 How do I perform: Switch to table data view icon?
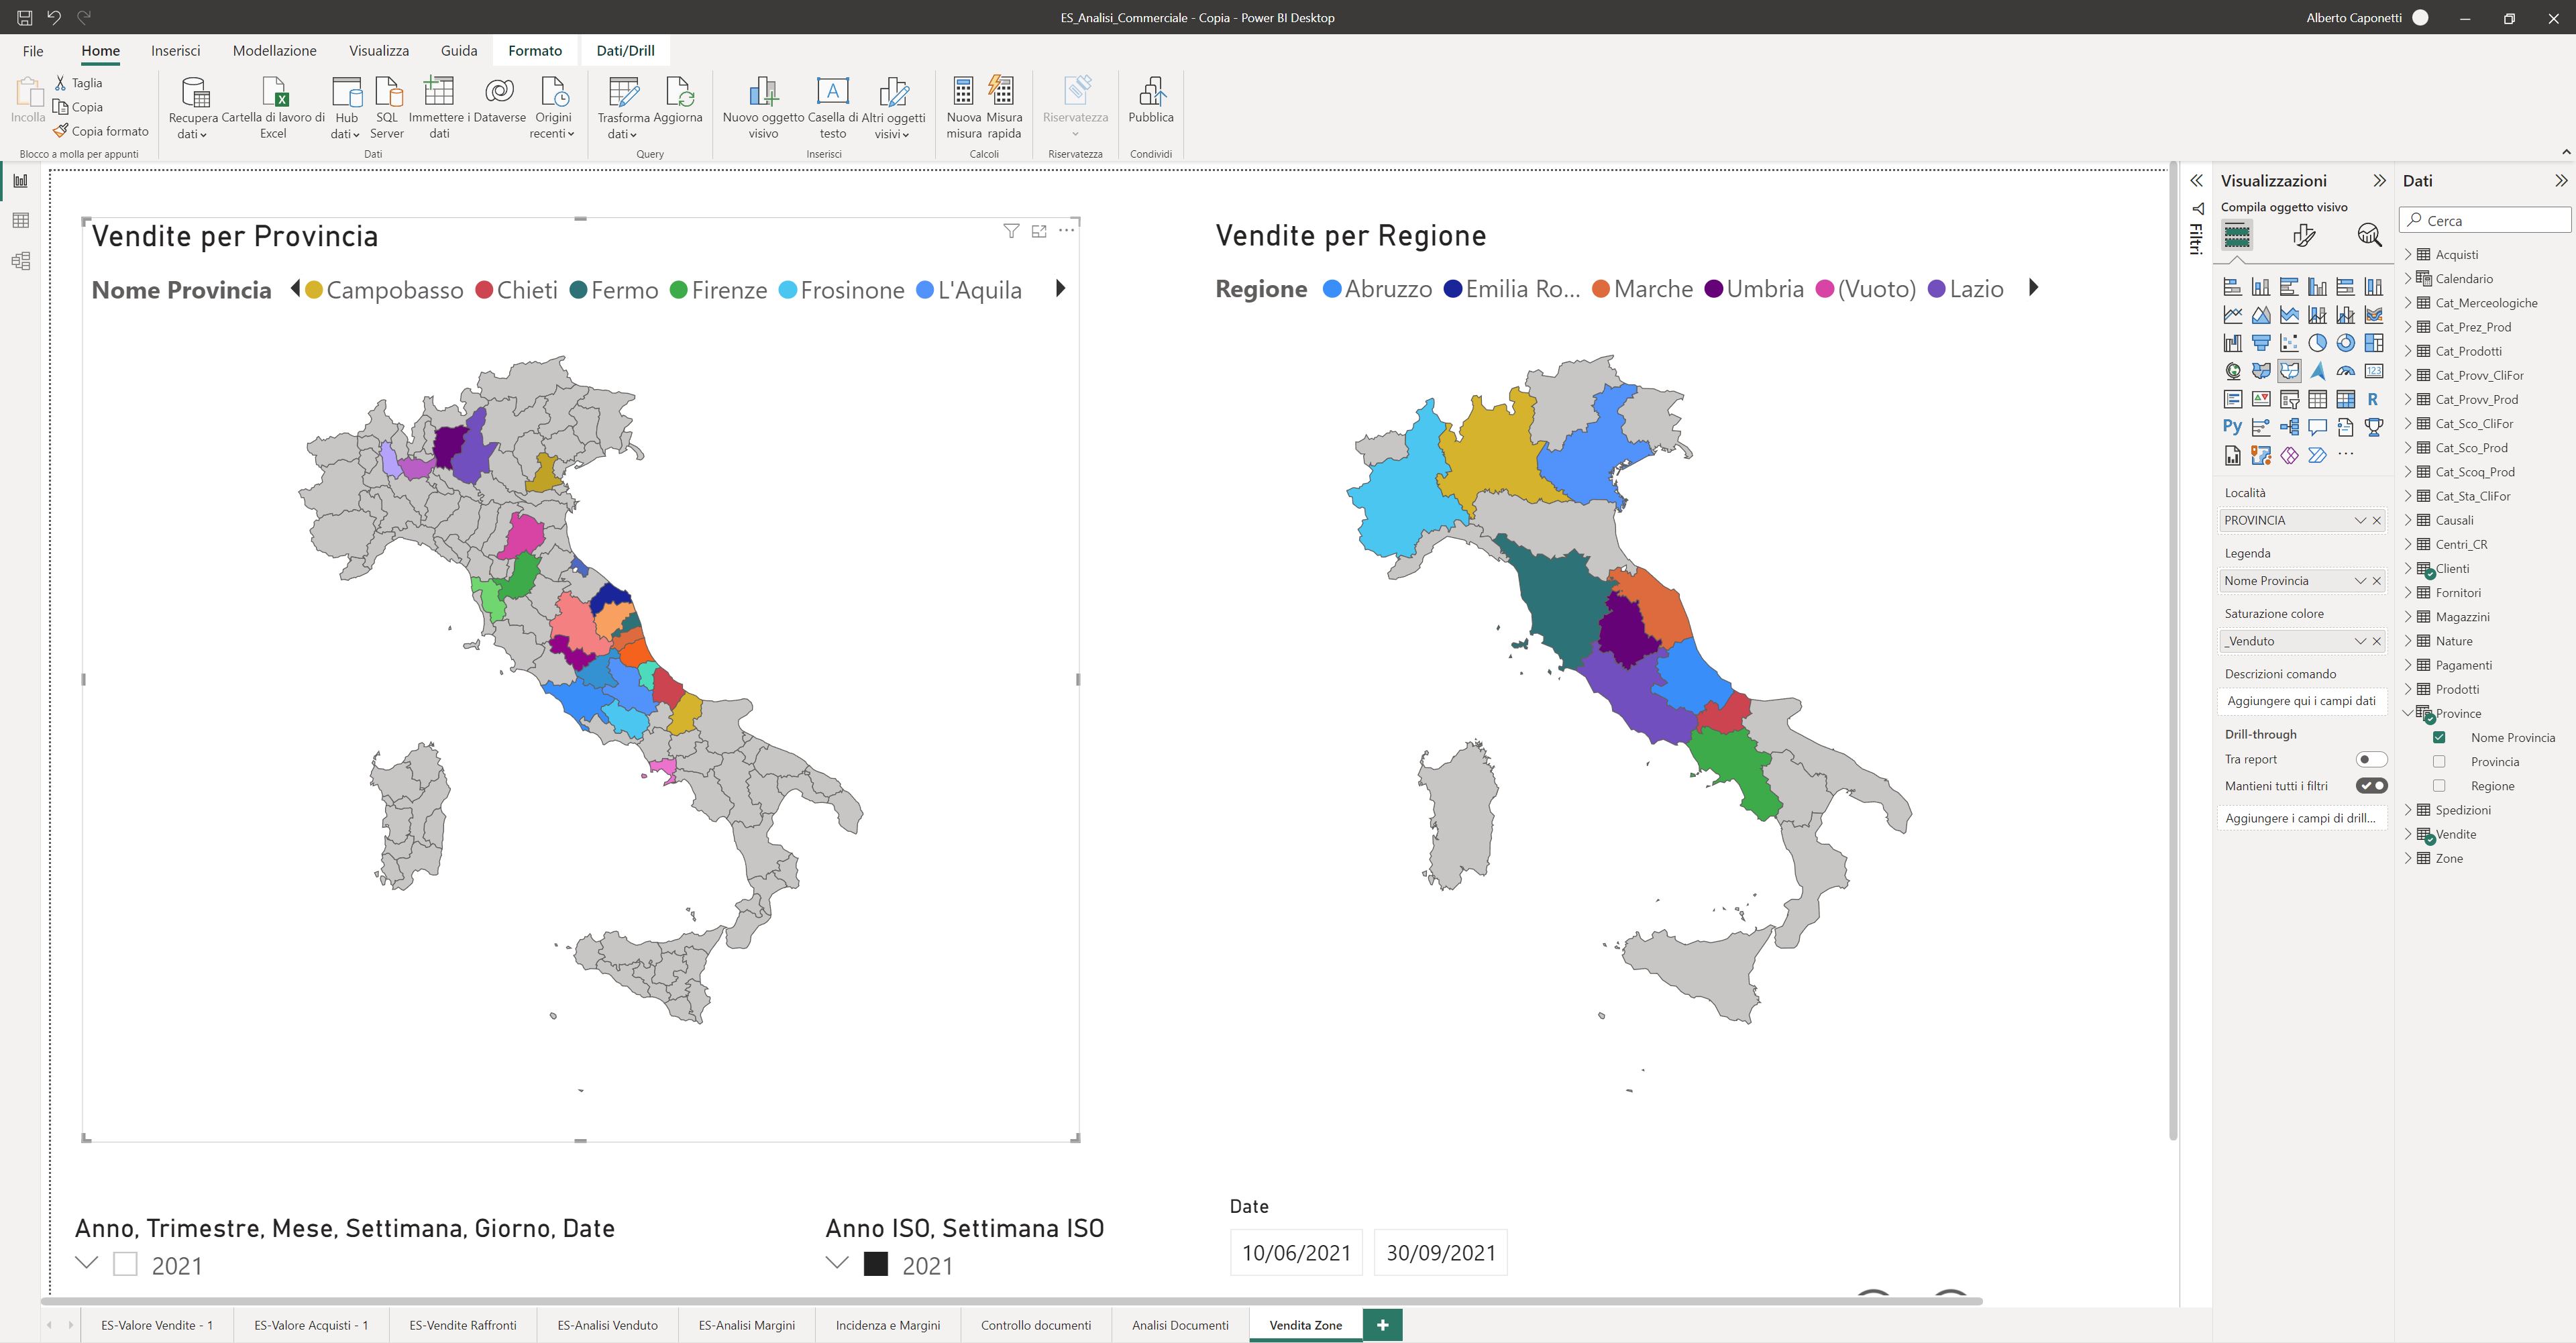pos(20,221)
